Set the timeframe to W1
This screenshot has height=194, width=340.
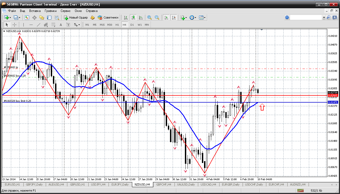pyautogui.click(x=140, y=25)
